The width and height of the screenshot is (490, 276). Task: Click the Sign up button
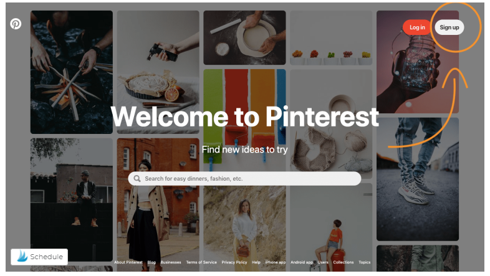(x=449, y=27)
